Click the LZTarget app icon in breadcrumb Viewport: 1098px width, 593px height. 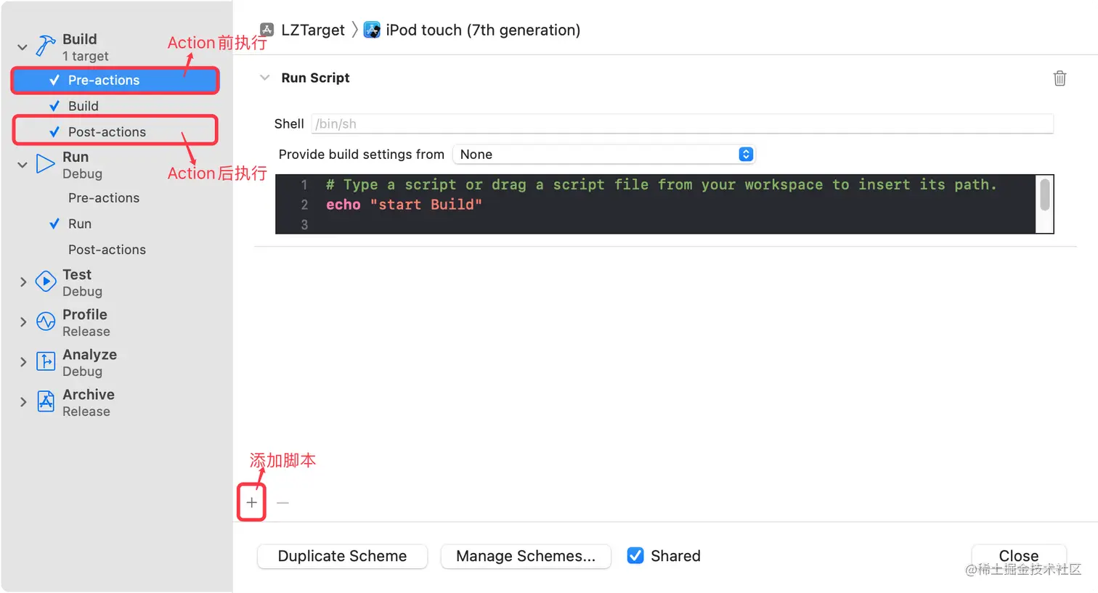tap(267, 30)
